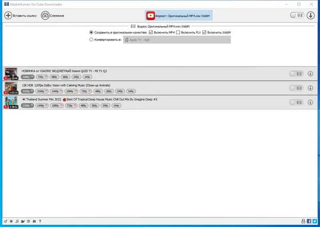Choose 360p for the Xiaomi QLED TV video
Viewport: 320px width, 227px height.
tap(65, 77)
